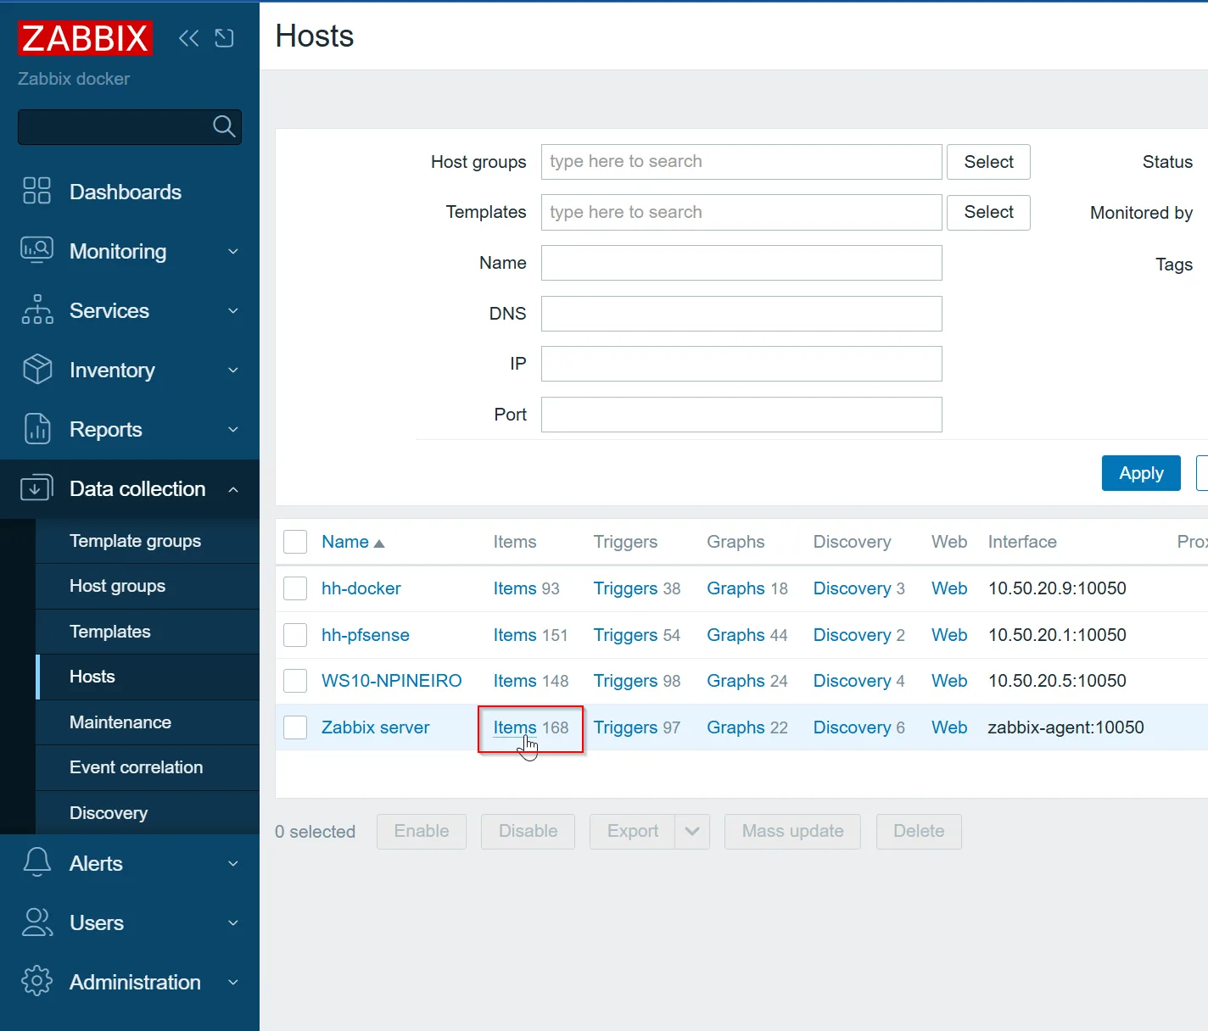The height and width of the screenshot is (1031, 1208).
Task: Click the Apply filter button
Action: (1141, 473)
